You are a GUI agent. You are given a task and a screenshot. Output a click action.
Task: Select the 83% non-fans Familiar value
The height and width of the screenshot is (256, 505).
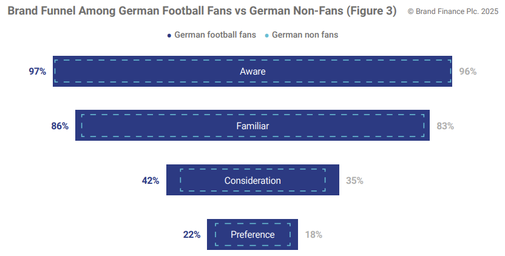pyautogui.click(x=446, y=126)
